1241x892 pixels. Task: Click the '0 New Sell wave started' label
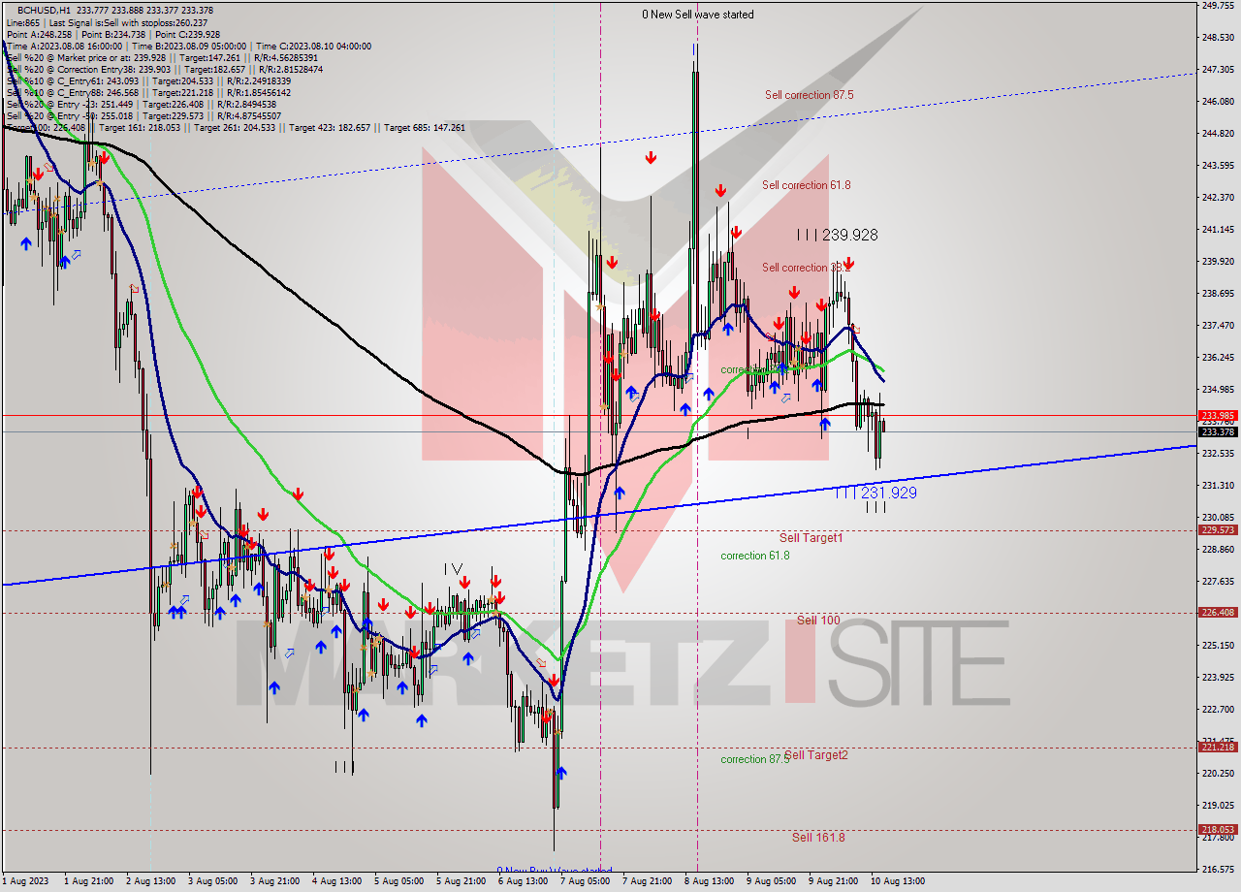coord(698,15)
